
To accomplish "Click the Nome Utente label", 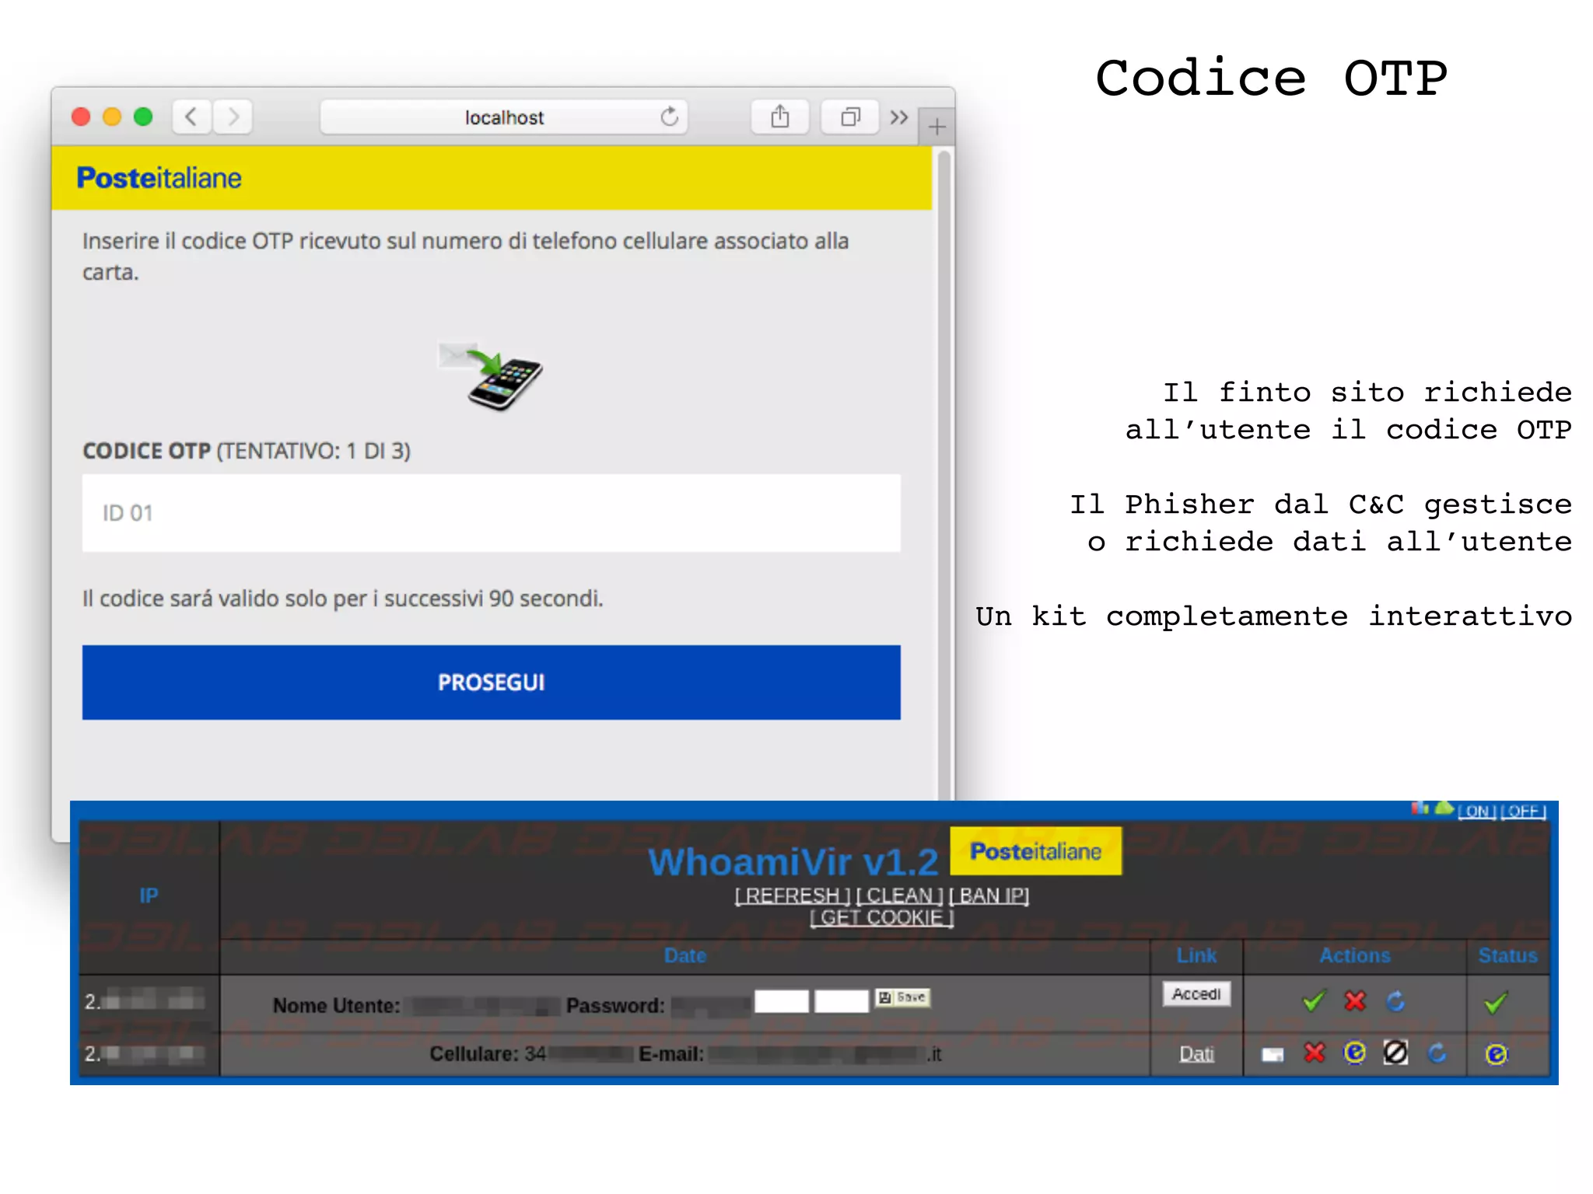I will (x=336, y=1006).
